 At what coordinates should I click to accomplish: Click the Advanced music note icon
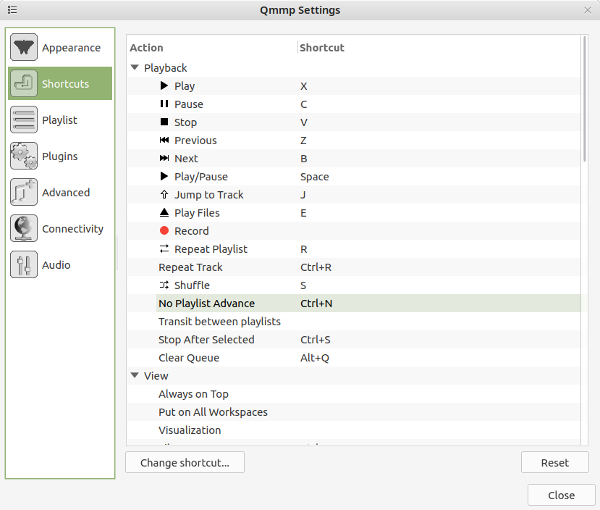point(24,192)
